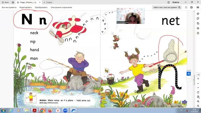This screenshot has width=201, height=113.
Task: Click the help question mark icon
Action: 168,2
